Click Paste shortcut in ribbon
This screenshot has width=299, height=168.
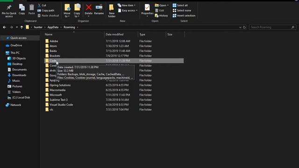[48, 15]
